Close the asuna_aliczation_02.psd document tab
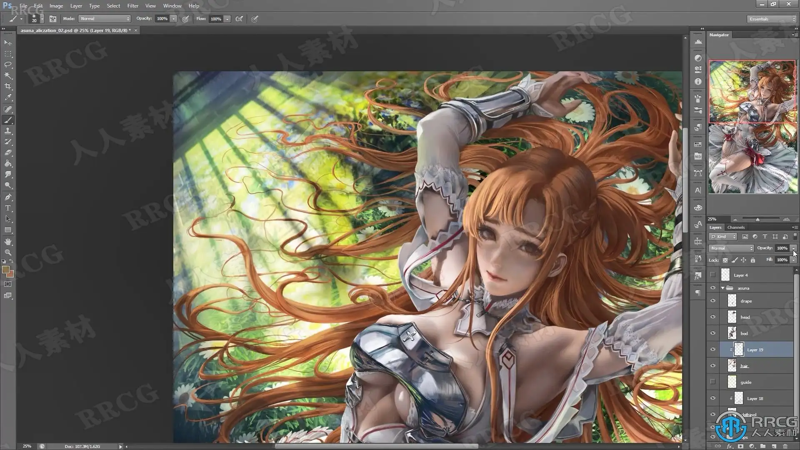This screenshot has height=450, width=800. click(x=136, y=30)
